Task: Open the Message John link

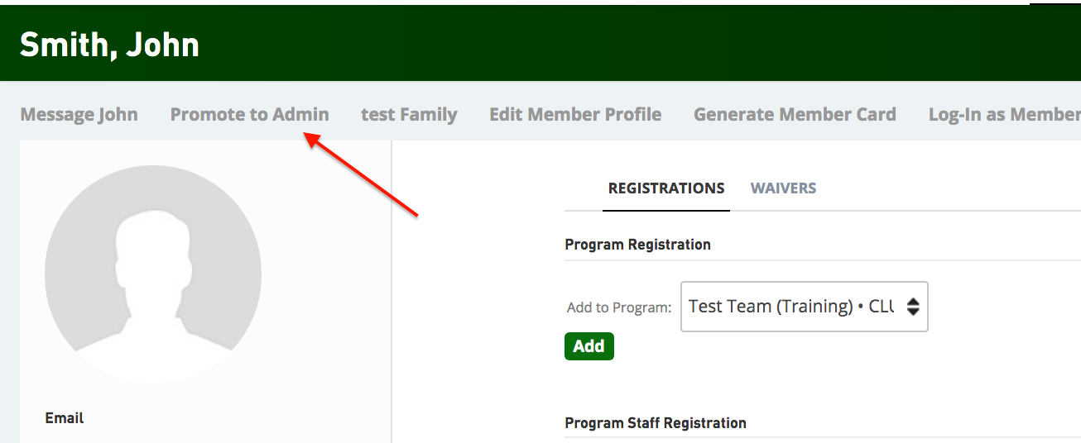Action: (79, 115)
